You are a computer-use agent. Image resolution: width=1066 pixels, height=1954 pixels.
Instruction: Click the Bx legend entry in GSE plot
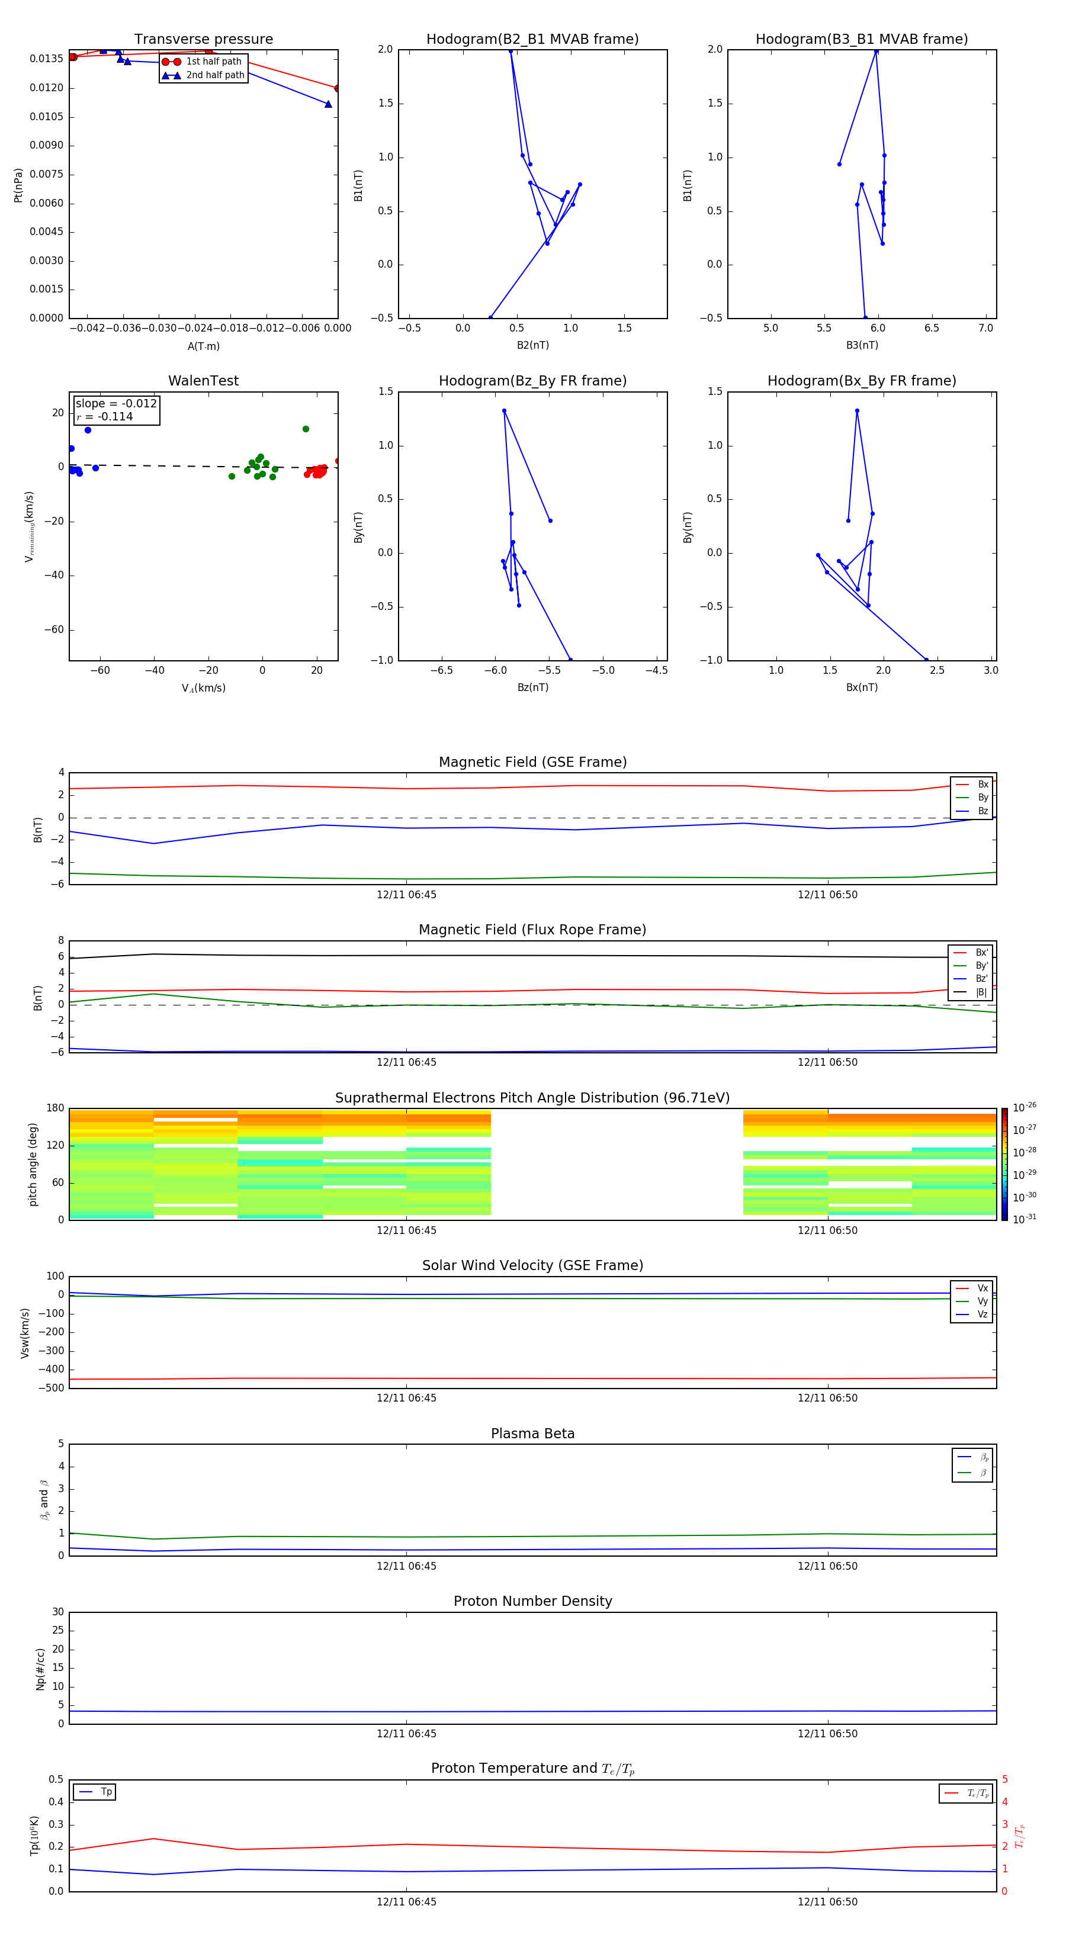pos(972,785)
